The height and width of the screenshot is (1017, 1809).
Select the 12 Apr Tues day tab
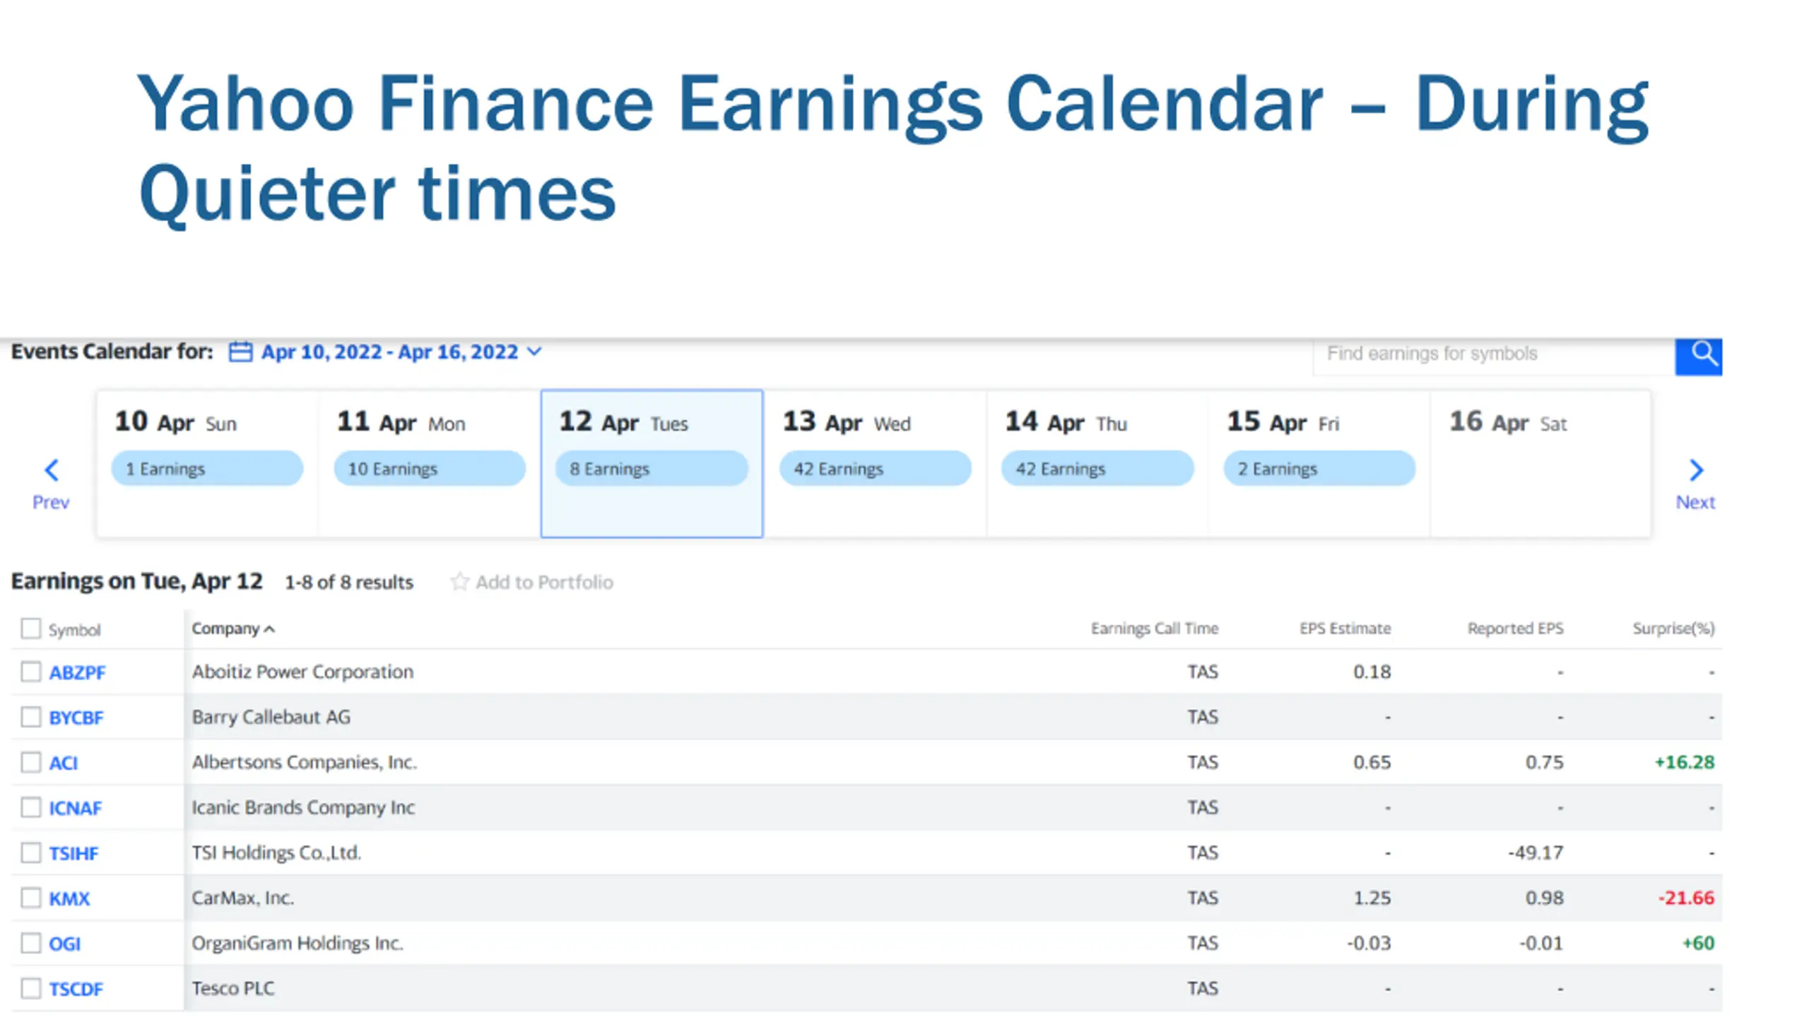point(652,463)
